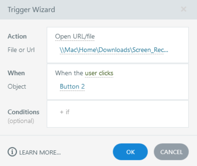Select the "File or Url" label
Screen dimensions: 197x166
click(21, 50)
